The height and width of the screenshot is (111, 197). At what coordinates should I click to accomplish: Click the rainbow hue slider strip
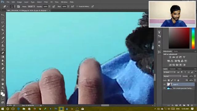tap(193, 38)
